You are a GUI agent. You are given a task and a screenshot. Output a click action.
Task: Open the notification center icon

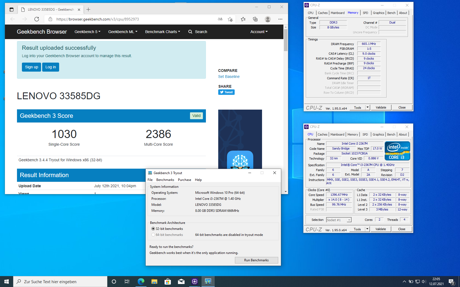click(x=452, y=282)
